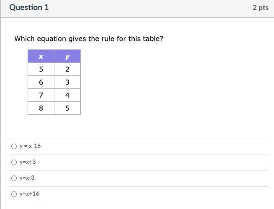Click the x-column cell containing 5
Image resolution: width=274 pixels, height=209 pixels.
click(x=41, y=69)
